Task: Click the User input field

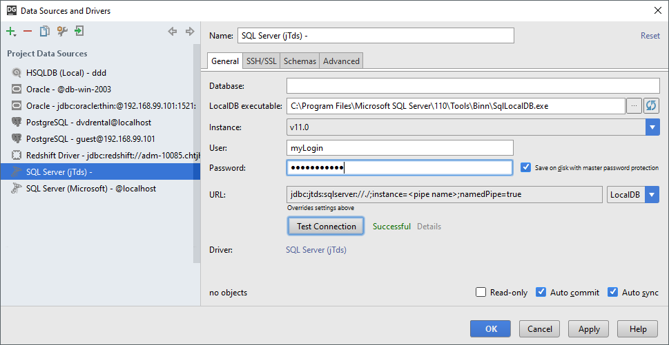Action: 400,147
